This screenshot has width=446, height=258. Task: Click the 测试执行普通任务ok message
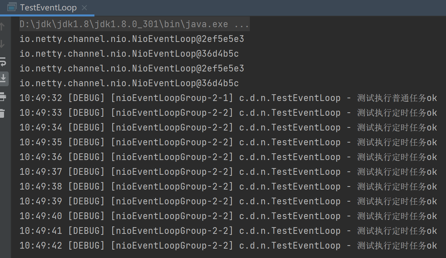click(x=397, y=98)
